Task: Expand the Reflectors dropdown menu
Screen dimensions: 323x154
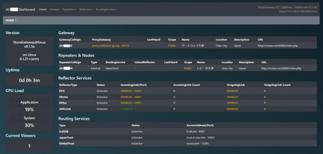Action: tap(86, 9)
